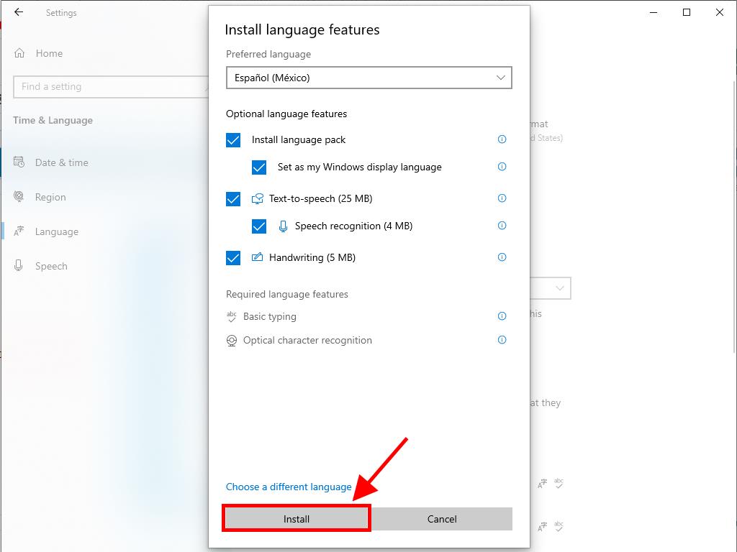Click info icon next to Text-to-speech
The width and height of the screenshot is (737, 552).
[502, 198]
